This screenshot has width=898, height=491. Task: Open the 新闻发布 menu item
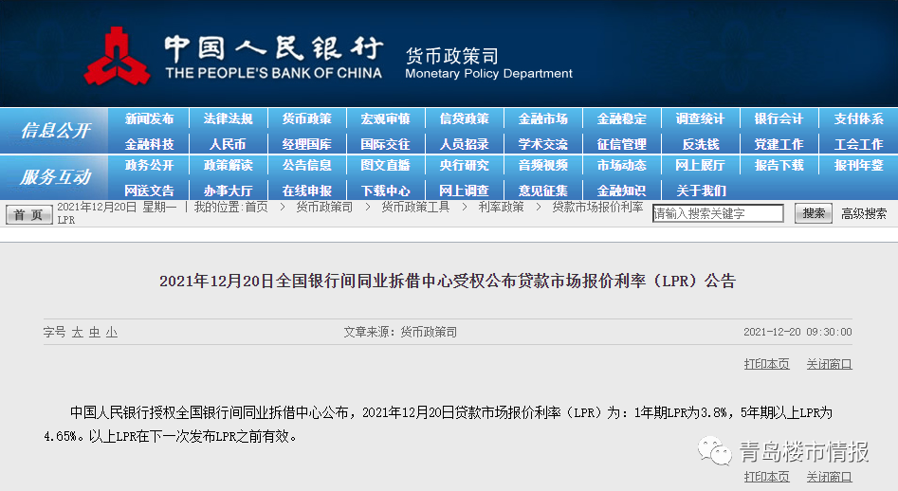[x=149, y=119]
